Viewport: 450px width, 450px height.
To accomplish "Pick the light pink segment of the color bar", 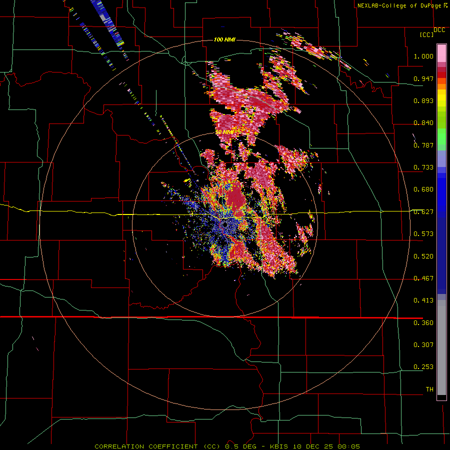I will pyautogui.click(x=441, y=53).
